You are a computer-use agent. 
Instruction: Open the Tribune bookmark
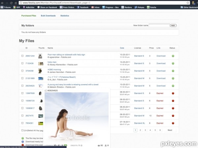pyautogui.click(x=6, y=7)
